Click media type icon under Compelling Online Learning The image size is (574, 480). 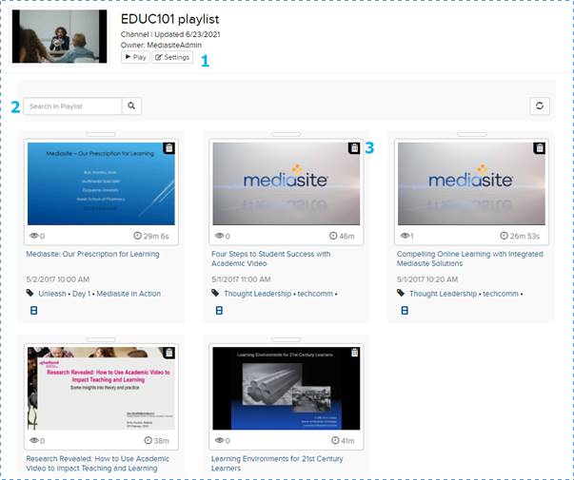click(x=405, y=311)
